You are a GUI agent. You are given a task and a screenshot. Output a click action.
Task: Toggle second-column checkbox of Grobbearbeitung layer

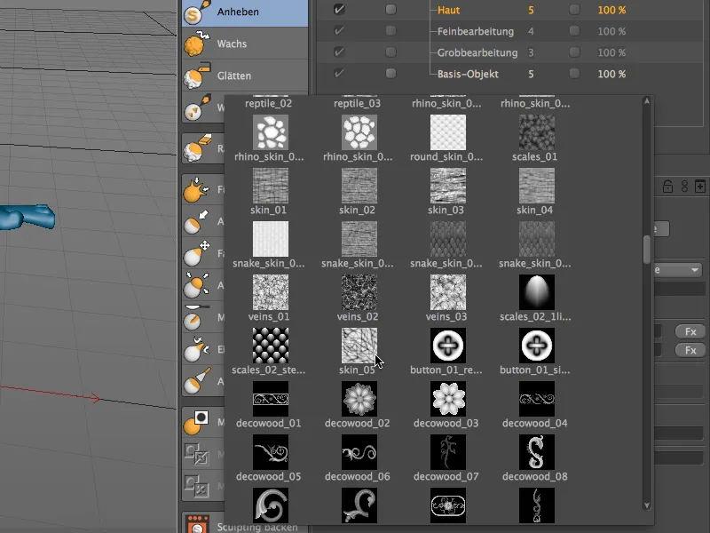[390, 52]
